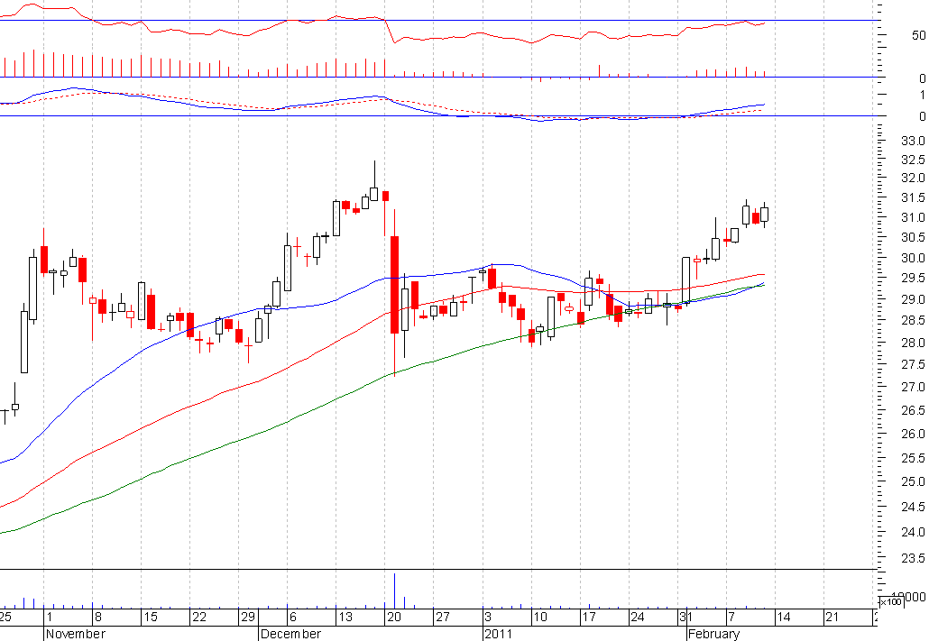Select date label 22 in November

pyautogui.click(x=199, y=617)
